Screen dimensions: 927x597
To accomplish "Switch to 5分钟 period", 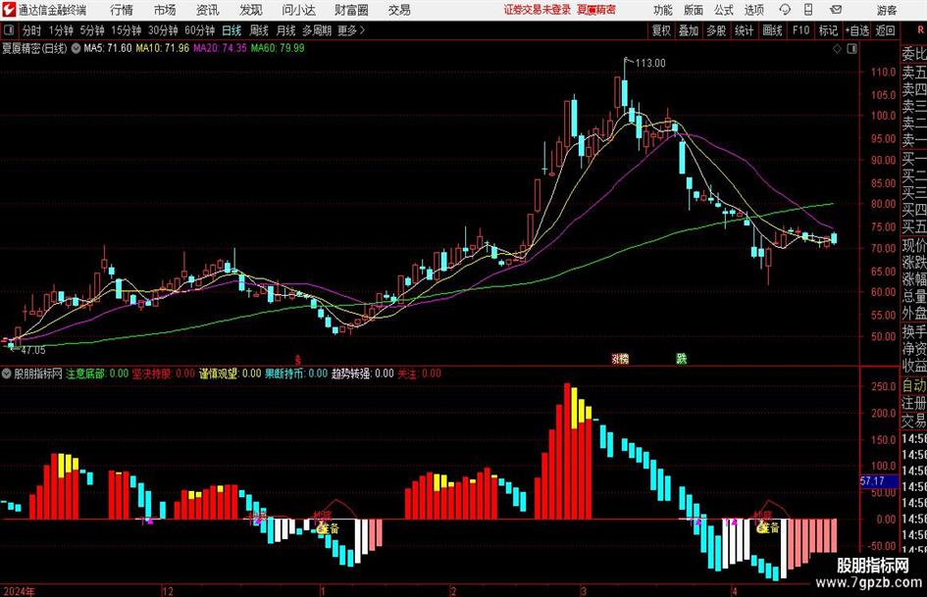I will [x=92, y=30].
